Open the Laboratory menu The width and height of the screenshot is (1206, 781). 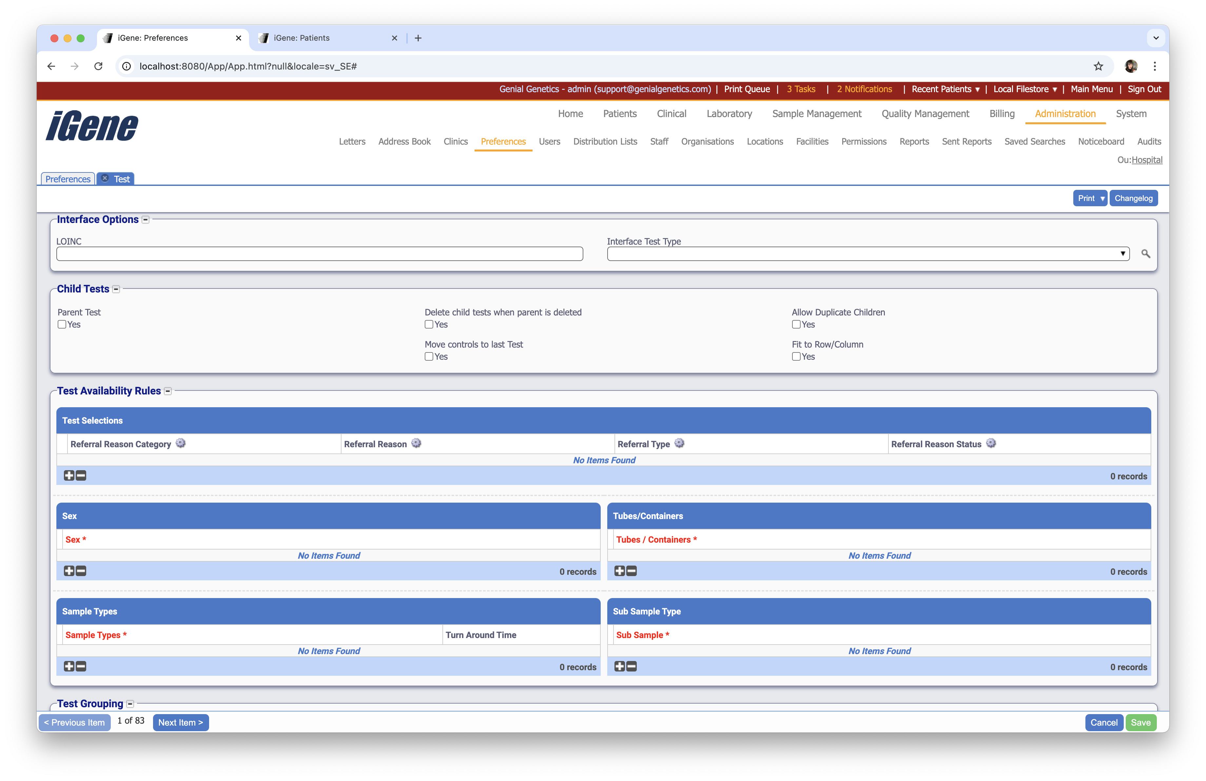729,113
